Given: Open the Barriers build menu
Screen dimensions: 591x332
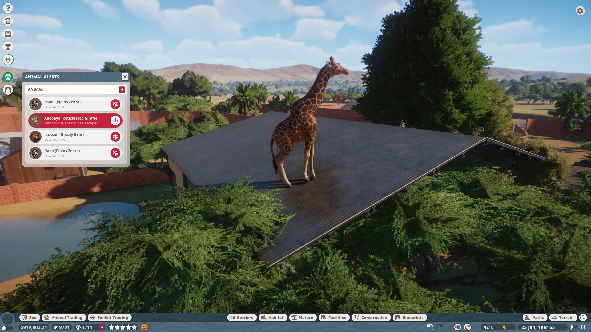Looking at the screenshot, I should (x=242, y=318).
